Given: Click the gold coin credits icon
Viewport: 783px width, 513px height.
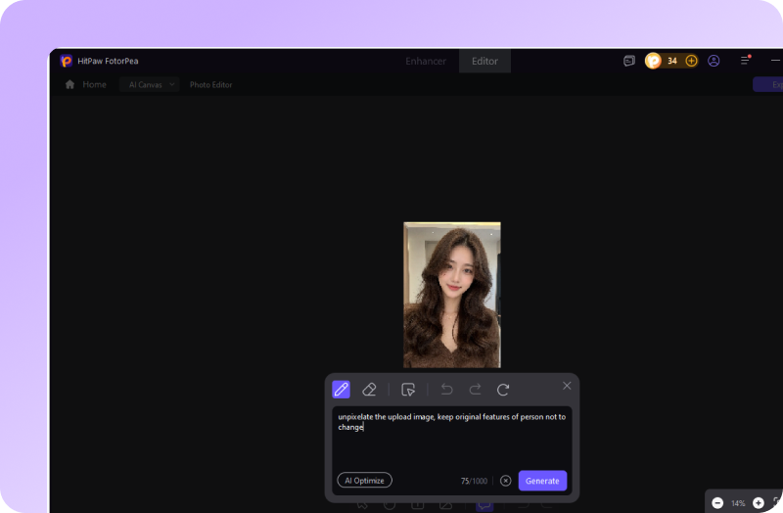Looking at the screenshot, I should (653, 61).
